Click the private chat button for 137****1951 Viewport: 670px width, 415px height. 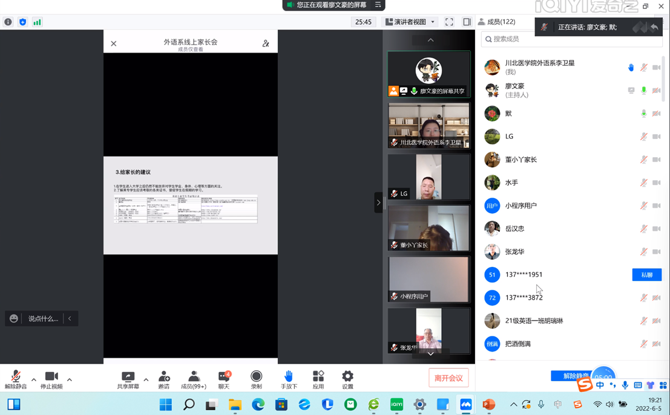(x=646, y=275)
